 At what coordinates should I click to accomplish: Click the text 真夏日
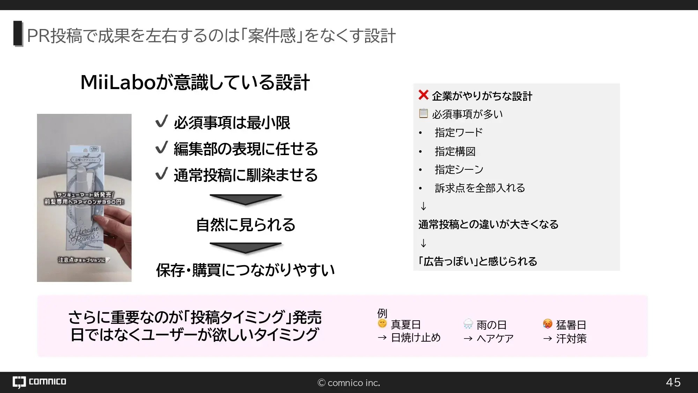[406, 325]
